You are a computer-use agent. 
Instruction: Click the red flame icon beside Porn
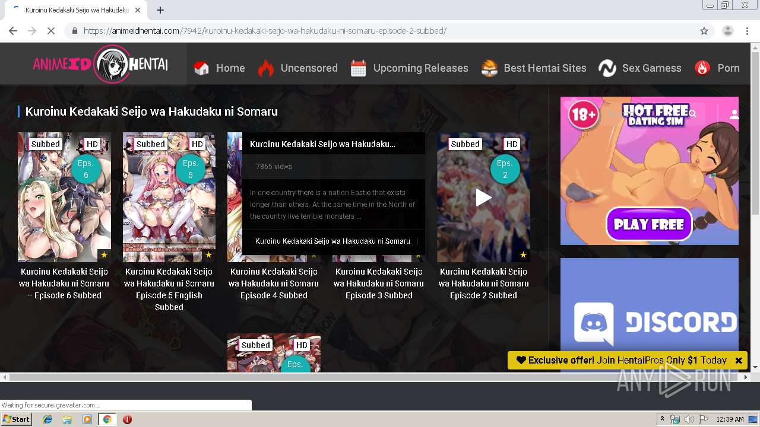tap(702, 68)
